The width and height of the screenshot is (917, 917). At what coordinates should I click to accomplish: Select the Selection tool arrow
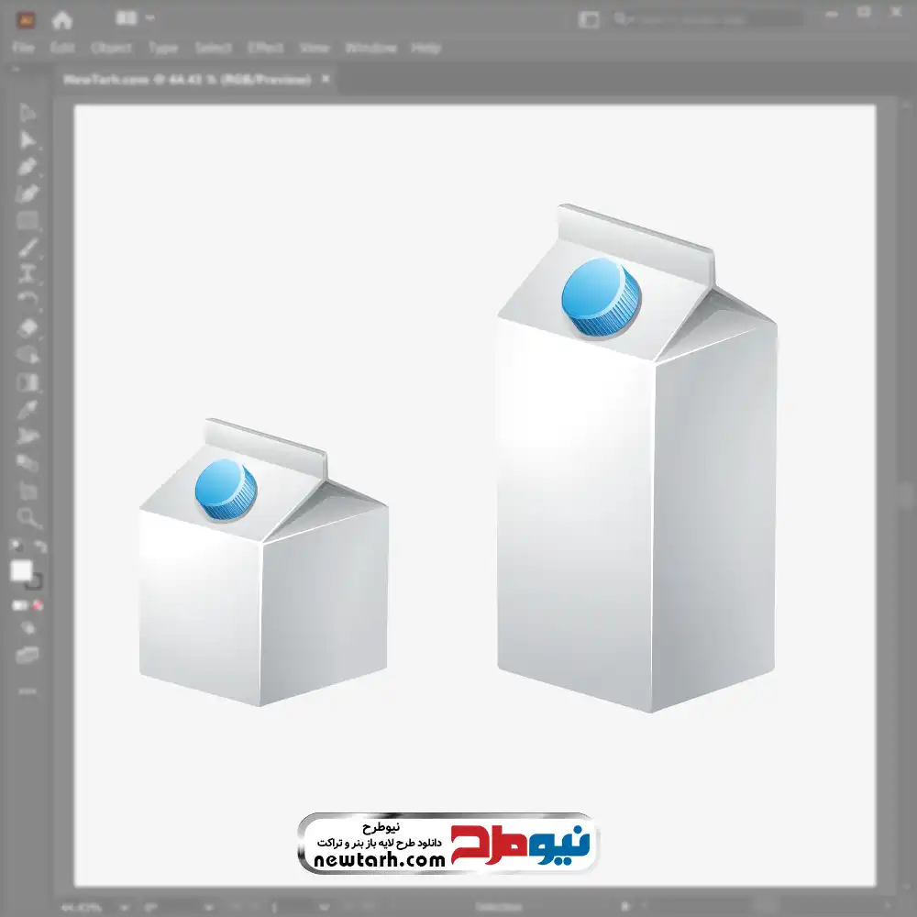click(x=28, y=113)
